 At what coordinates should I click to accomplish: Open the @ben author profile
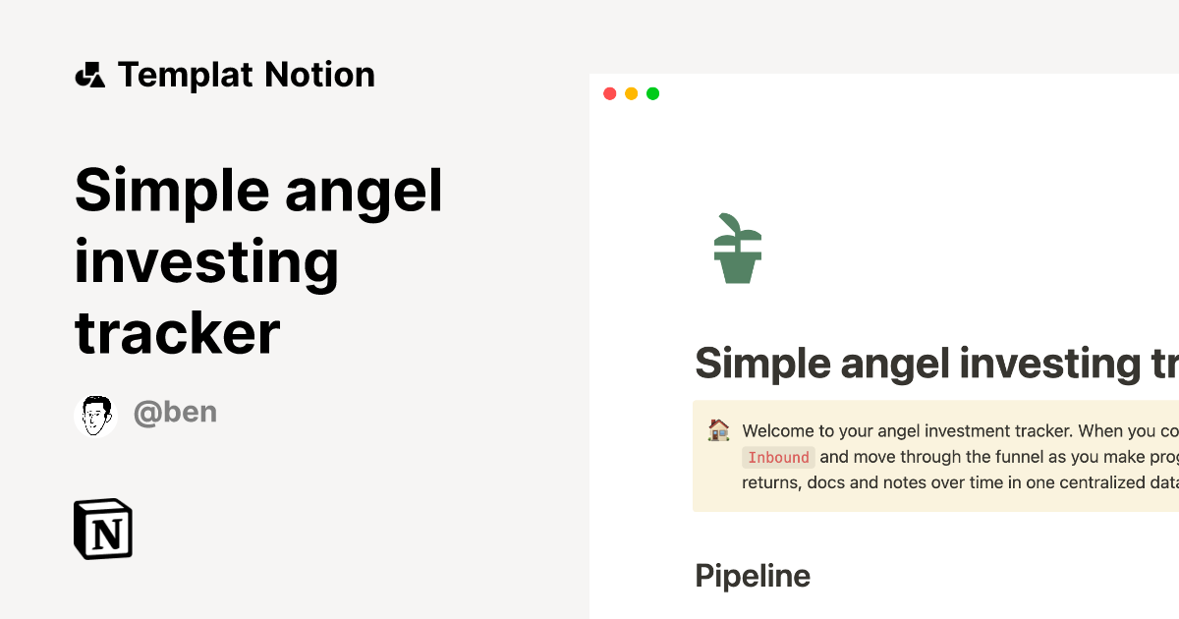(x=175, y=412)
